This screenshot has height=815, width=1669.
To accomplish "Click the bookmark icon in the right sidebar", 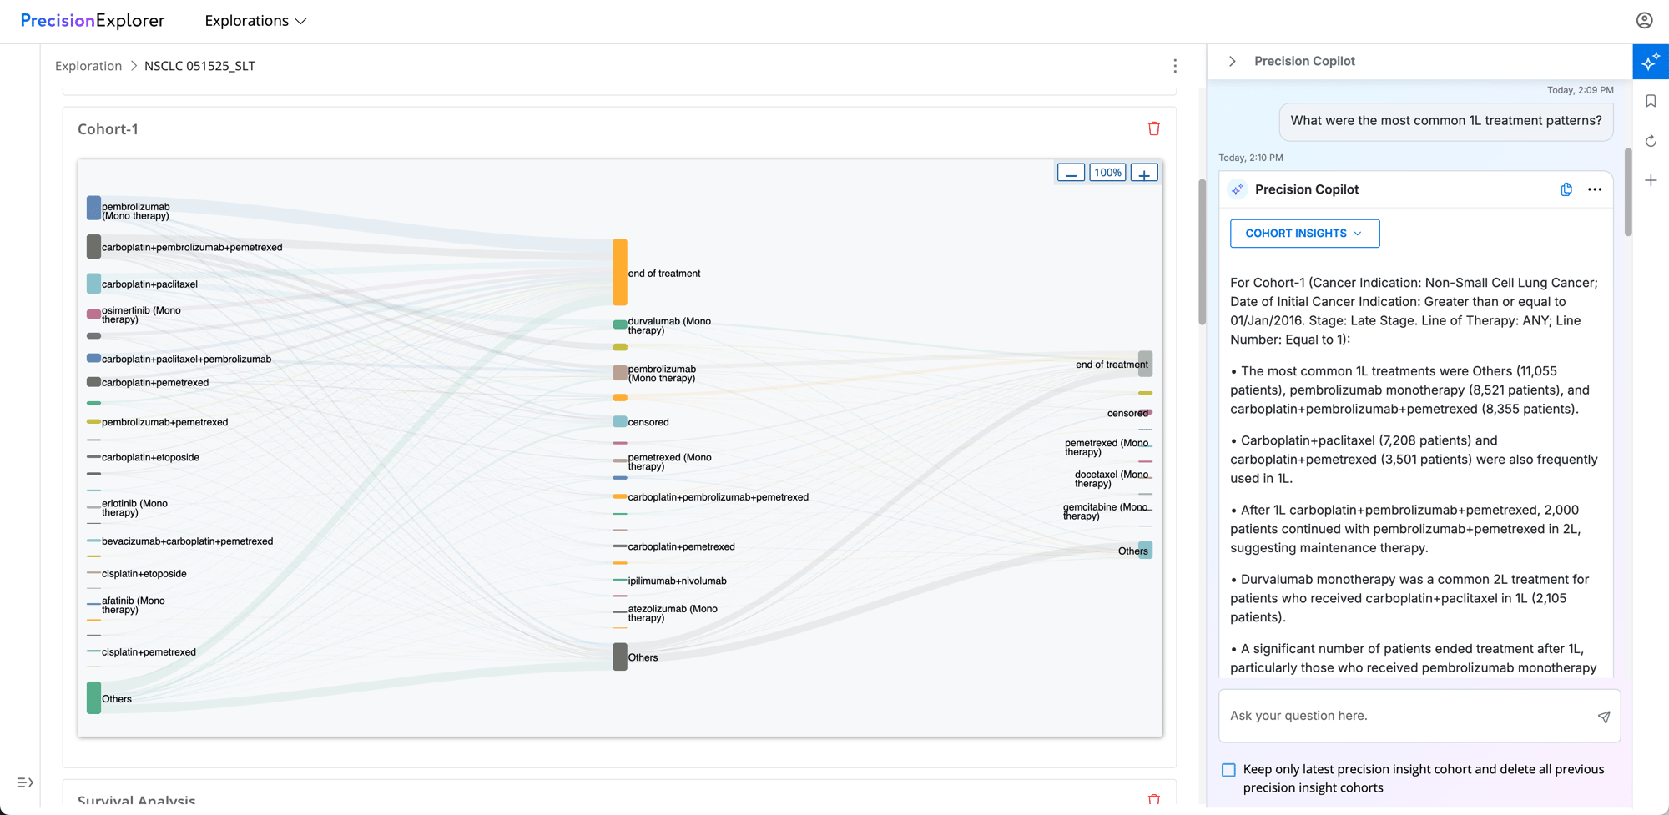I will (1651, 101).
